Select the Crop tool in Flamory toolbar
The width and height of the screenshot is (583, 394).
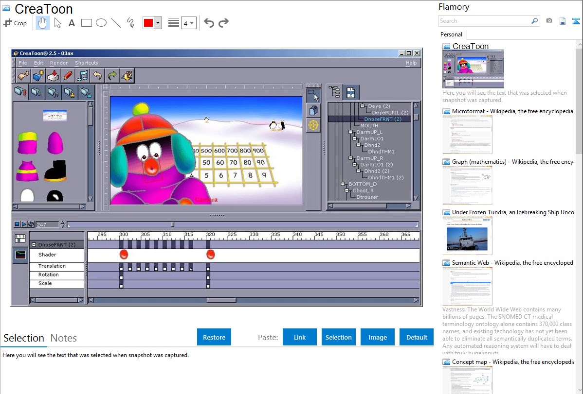[15, 23]
